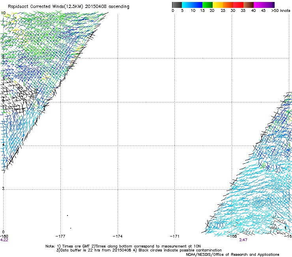Click the '4' latitude axis label
The image size is (292, 257).
[x=3, y=145]
